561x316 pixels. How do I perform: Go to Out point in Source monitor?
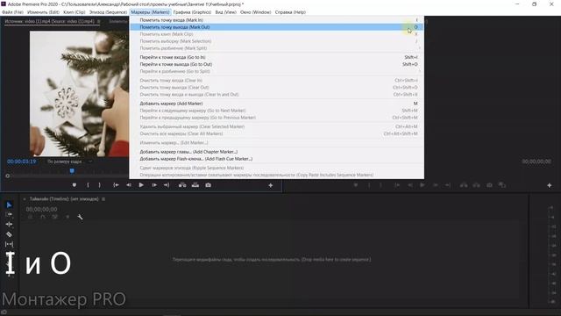(167, 185)
